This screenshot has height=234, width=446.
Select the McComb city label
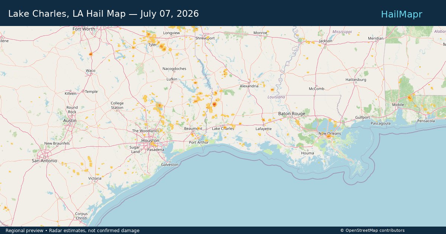(317, 89)
